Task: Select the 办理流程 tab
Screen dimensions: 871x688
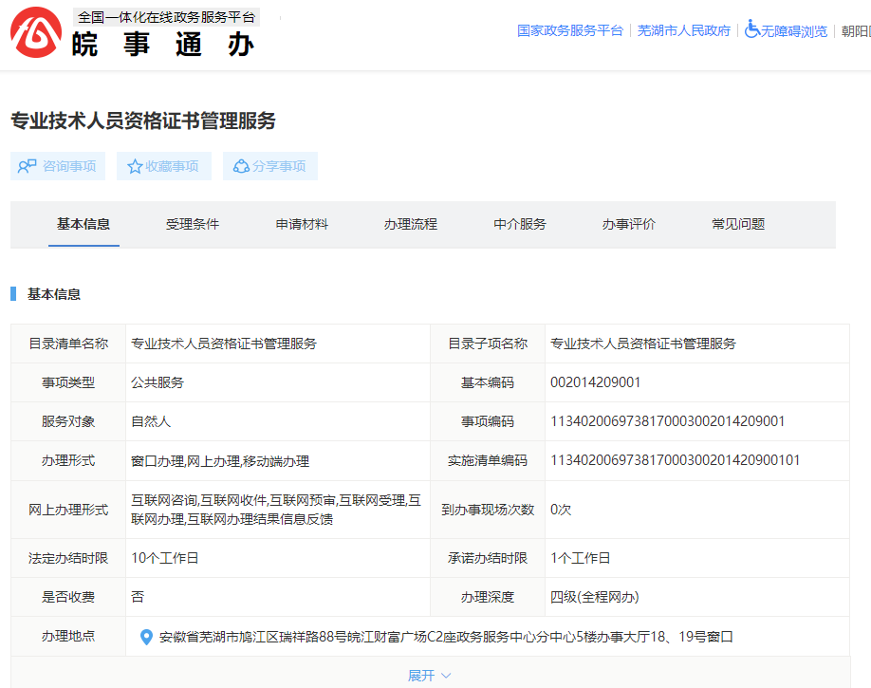Action: click(x=410, y=224)
